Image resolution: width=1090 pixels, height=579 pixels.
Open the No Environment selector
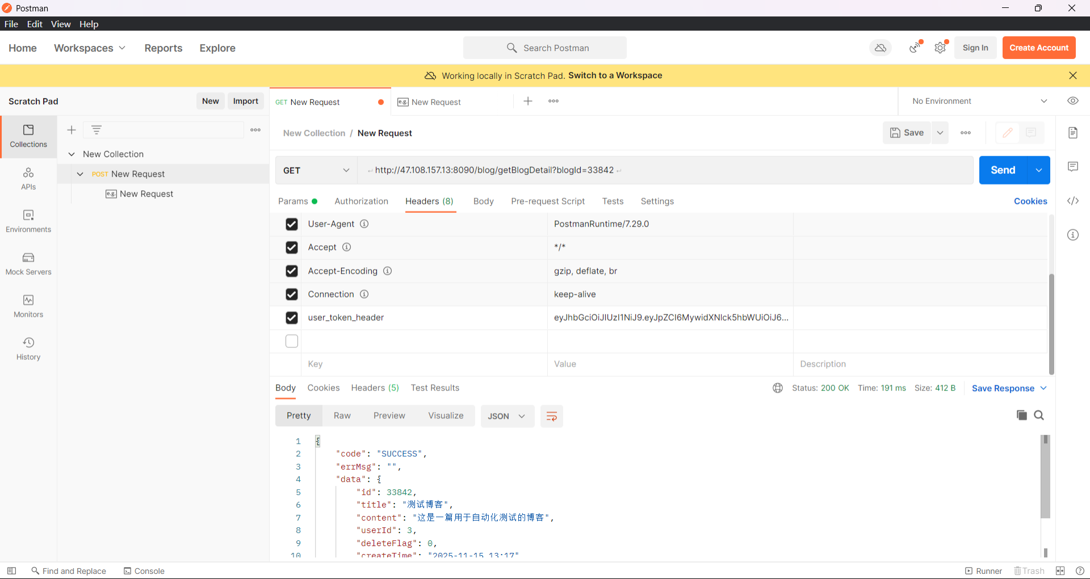[x=979, y=101]
